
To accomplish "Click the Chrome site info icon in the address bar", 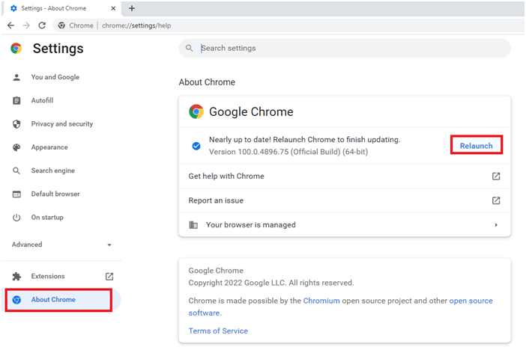I will (61, 25).
